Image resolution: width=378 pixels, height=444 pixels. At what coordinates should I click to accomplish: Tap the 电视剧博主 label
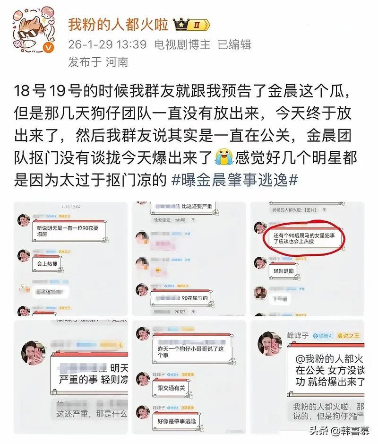point(182,45)
